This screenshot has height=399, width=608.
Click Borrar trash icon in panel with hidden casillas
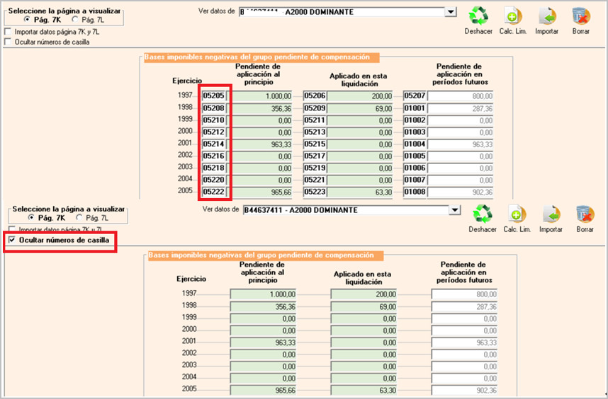pyautogui.click(x=585, y=214)
